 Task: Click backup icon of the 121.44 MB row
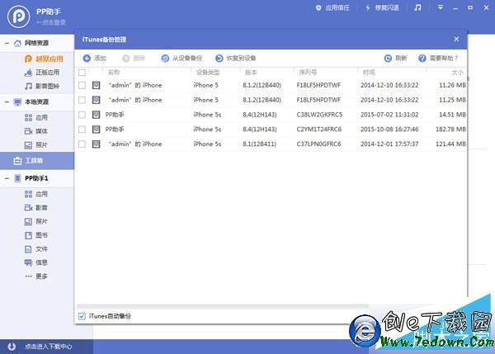pos(96,144)
